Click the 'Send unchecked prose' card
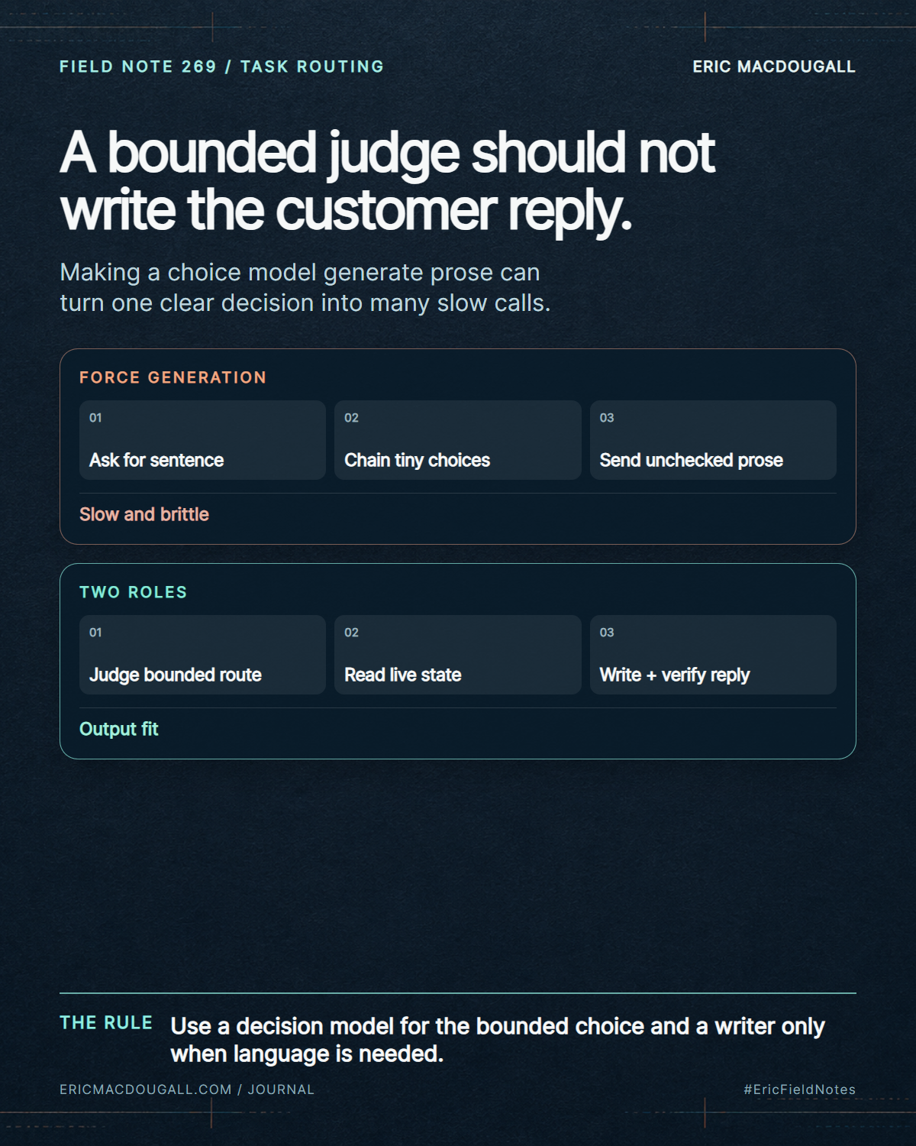916x1146 pixels. (713, 440)
